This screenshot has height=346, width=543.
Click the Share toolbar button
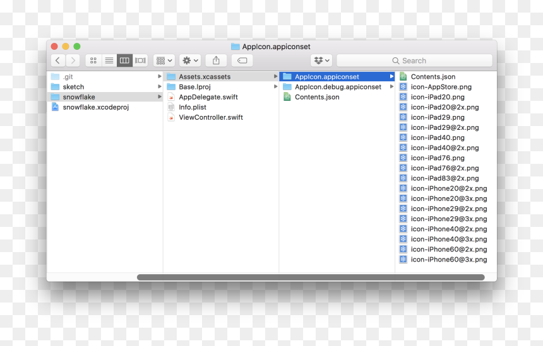[x=216, y=61]
